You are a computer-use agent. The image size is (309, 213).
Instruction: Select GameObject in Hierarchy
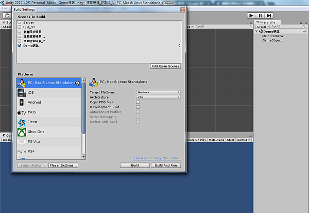click(x=272, y=40)
